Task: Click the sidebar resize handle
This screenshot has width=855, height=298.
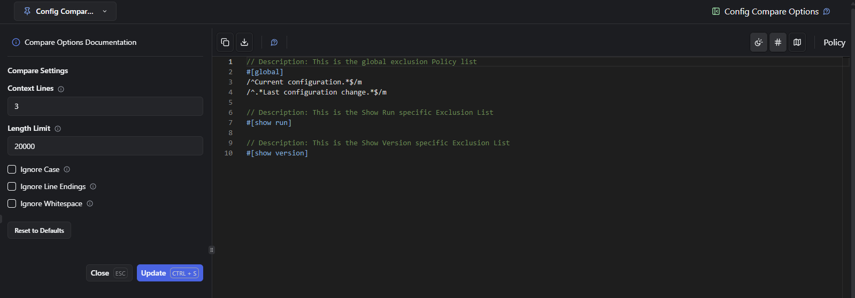Action: pyautogui.click(x=212, y=249)
